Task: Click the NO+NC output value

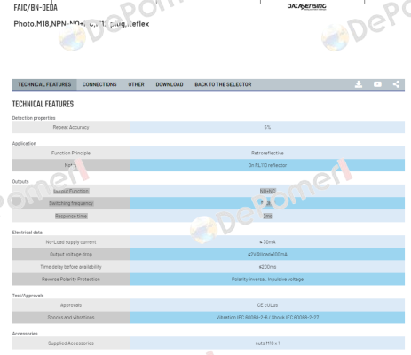Action: [267, 191]
